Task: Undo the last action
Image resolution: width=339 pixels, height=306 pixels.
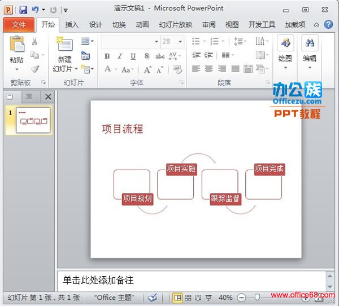Action: pos(35,10)
